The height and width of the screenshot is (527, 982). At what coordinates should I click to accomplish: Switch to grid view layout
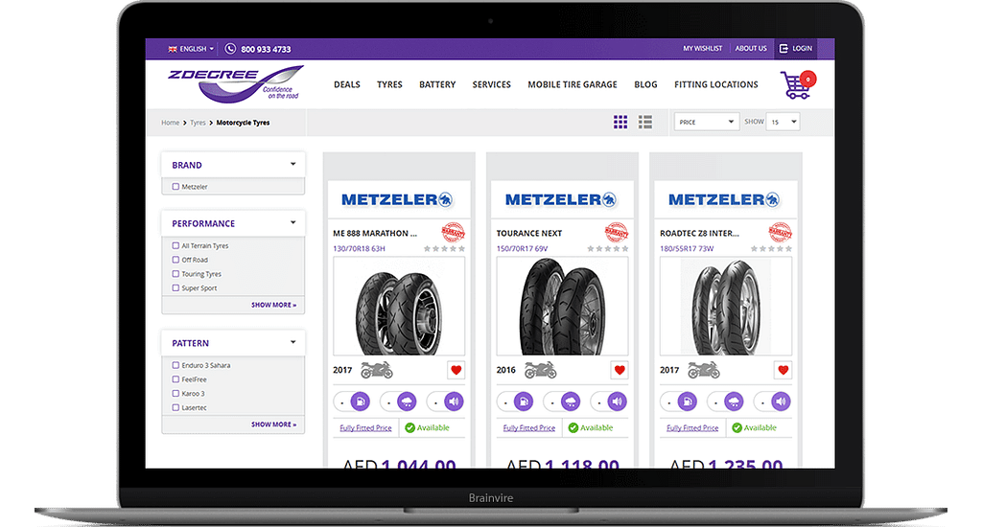pos(620,122)
